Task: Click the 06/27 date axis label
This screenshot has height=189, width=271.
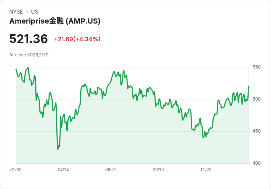Action: click(111, 170)
